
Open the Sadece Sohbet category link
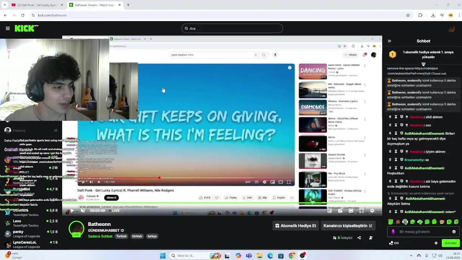click(x=100, y=236)
